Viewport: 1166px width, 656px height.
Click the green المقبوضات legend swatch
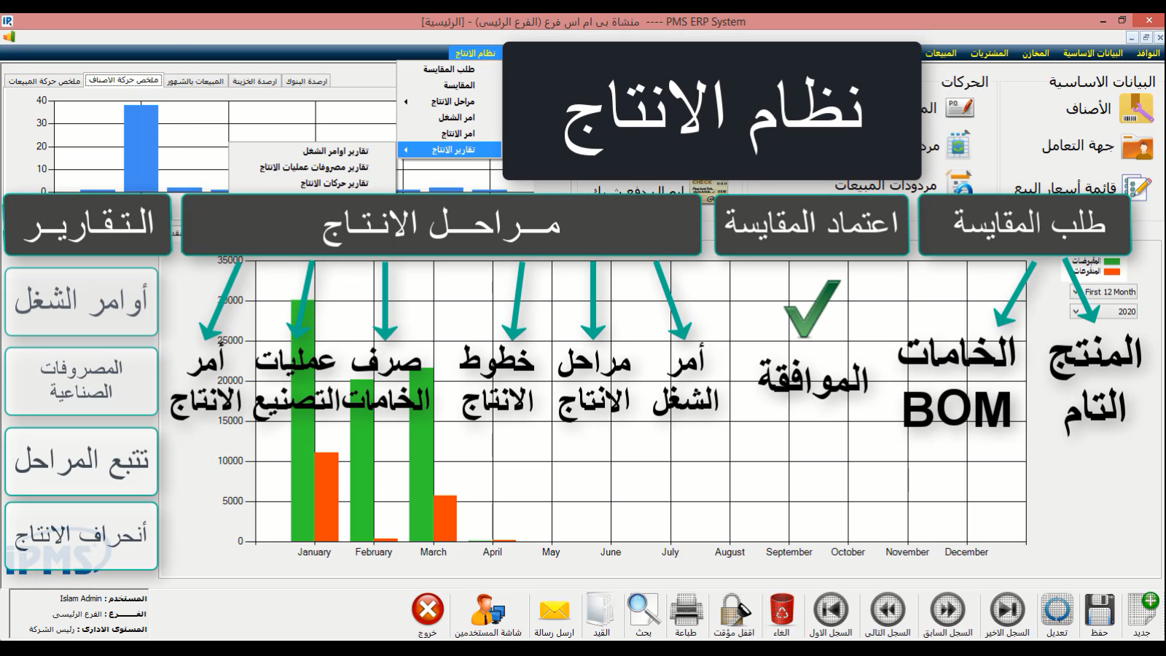point(1111,262)
